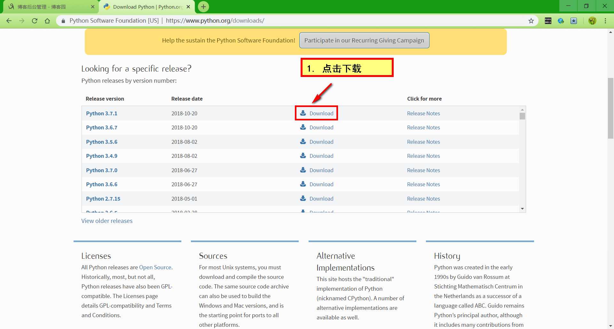Click the release list scrollbar thumb
This screenshot has height=329, width=614.
point(522,116)
